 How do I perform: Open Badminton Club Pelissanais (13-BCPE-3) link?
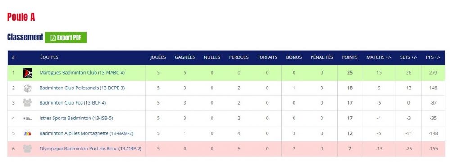tap(82, 88)
